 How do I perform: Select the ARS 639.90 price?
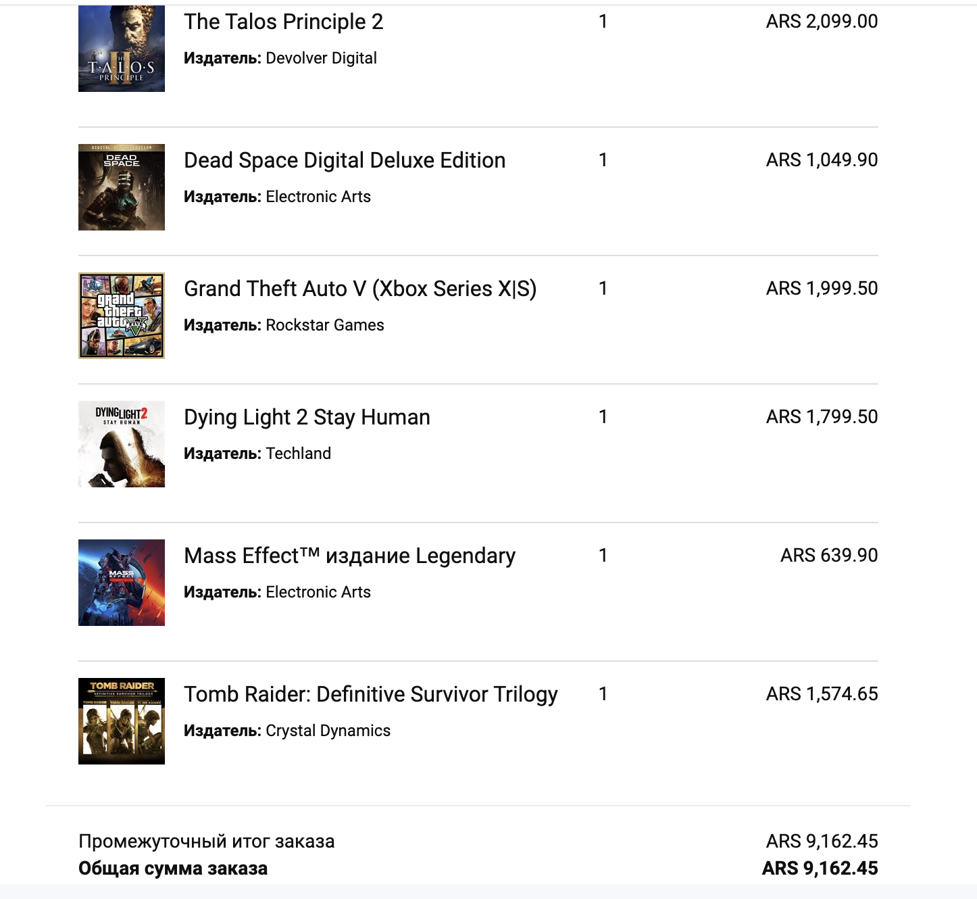pos(829,556)
